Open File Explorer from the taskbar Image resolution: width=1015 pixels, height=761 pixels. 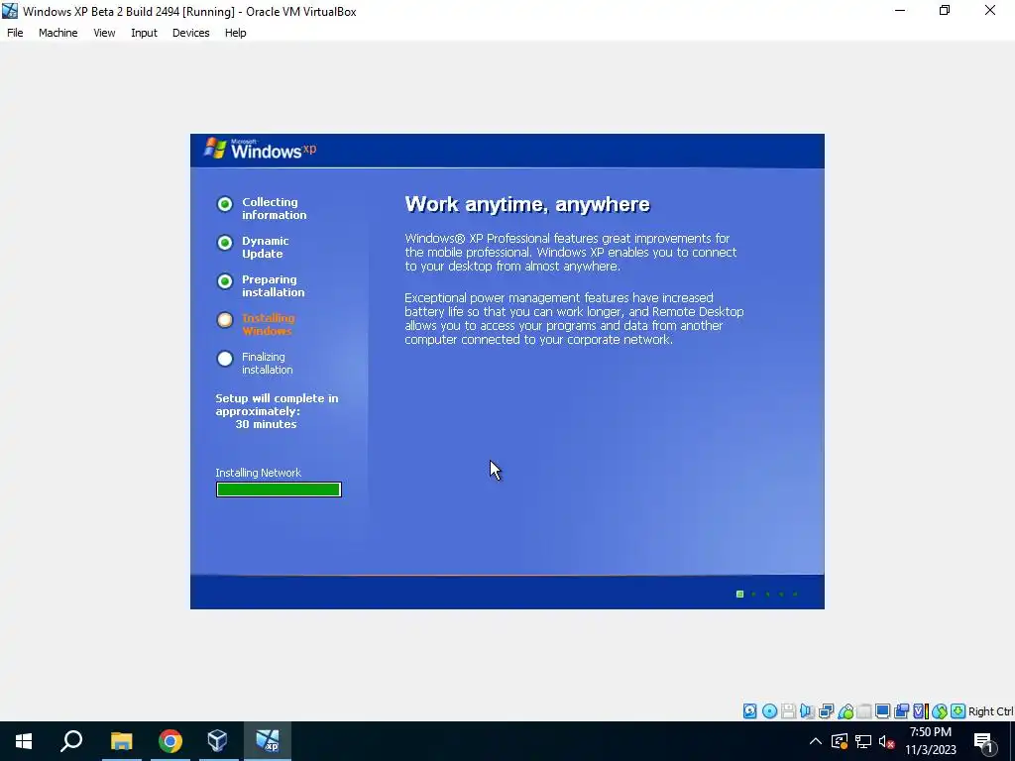(x=121, y=741)
